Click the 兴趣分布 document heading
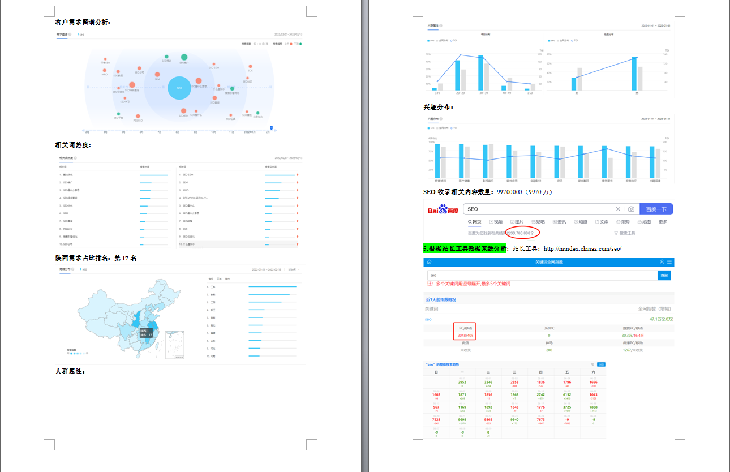 pyautogui.click(x=439, y=107)
